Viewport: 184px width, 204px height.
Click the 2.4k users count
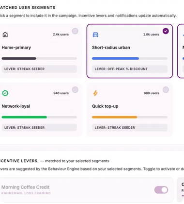pos(61,34)
